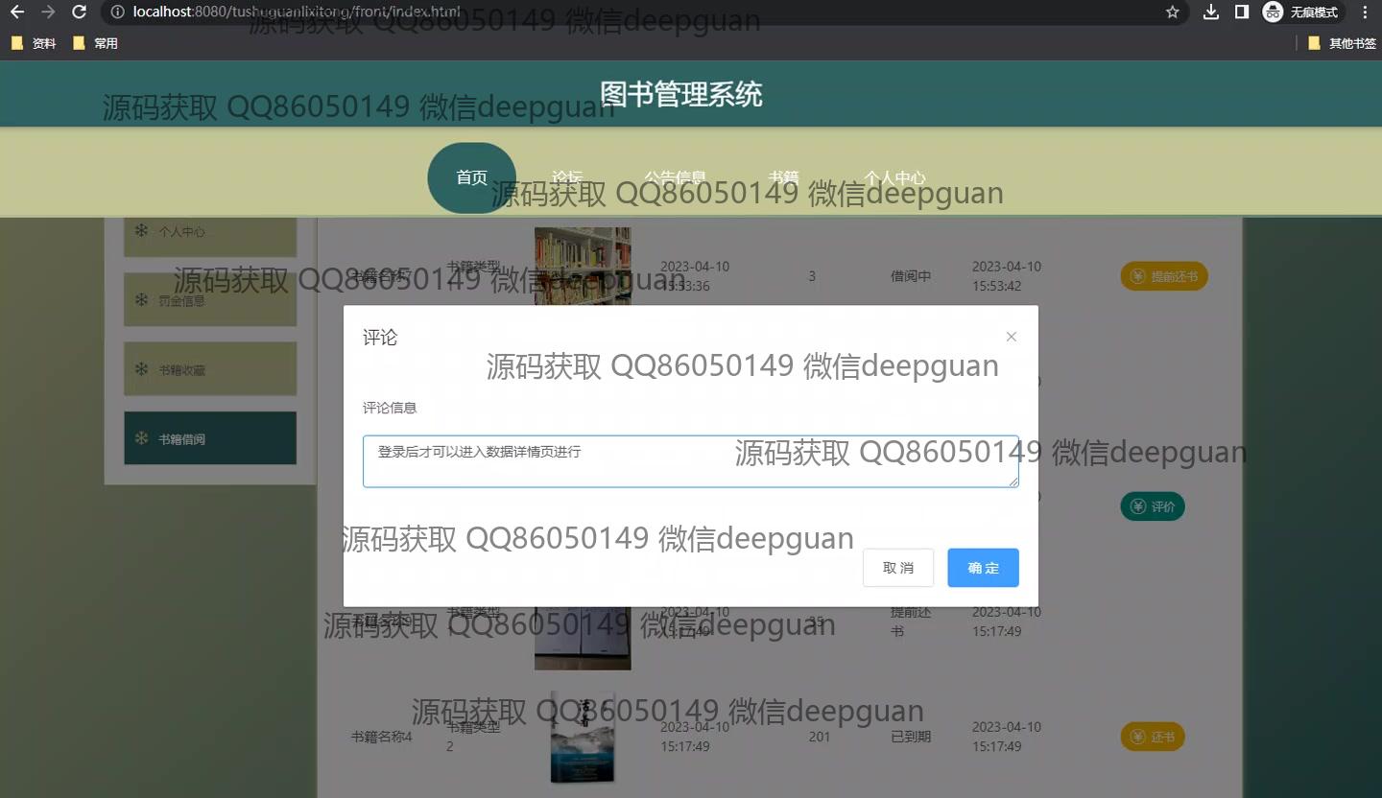The height and width of the screenshot is (798, 1382).
Task: Open the browser three-dot menu
Action: pyautogui.click(x=1365, y=12)
